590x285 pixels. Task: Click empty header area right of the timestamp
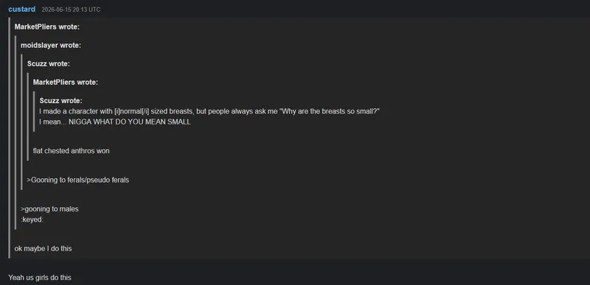click(339, 10)
